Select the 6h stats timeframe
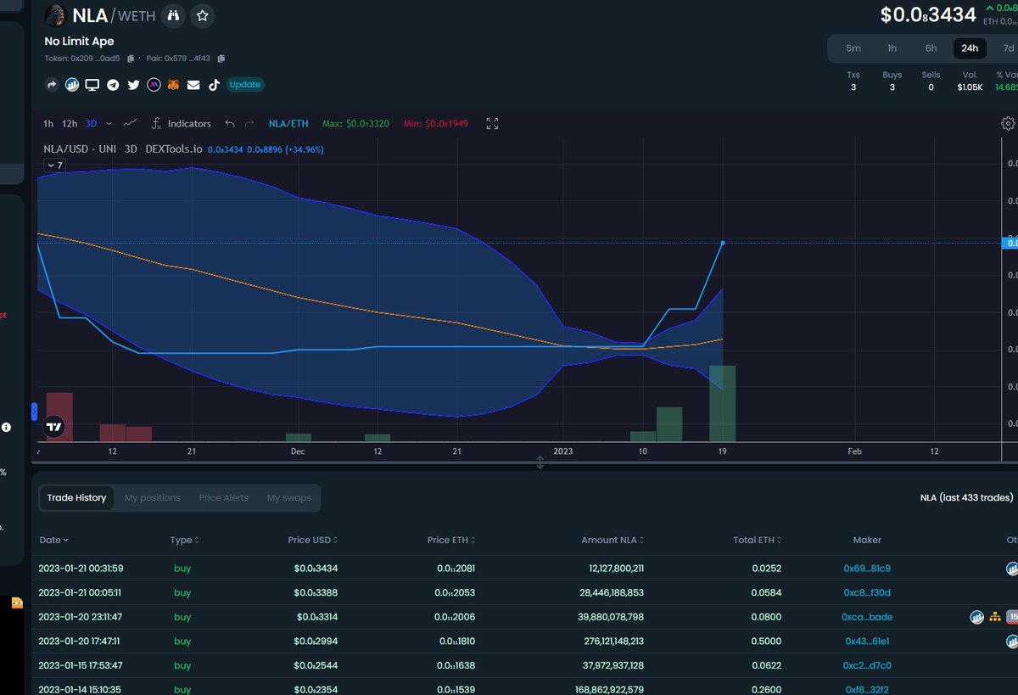The width and height of the screenshot is (1018, 695). tap(931, 48)
